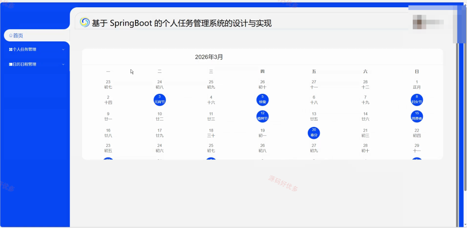467x228 pixels.
Task: Open the blurred user avatar in the header
Action: (419, 22)
